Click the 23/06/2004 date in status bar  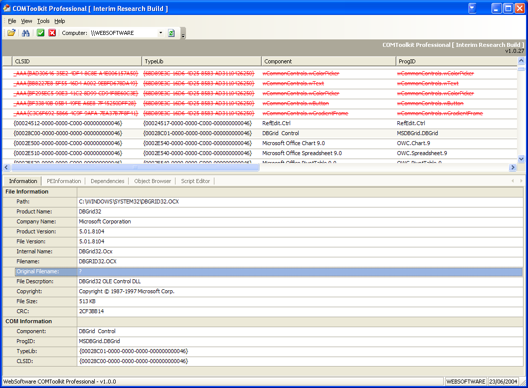coord(503,382)
